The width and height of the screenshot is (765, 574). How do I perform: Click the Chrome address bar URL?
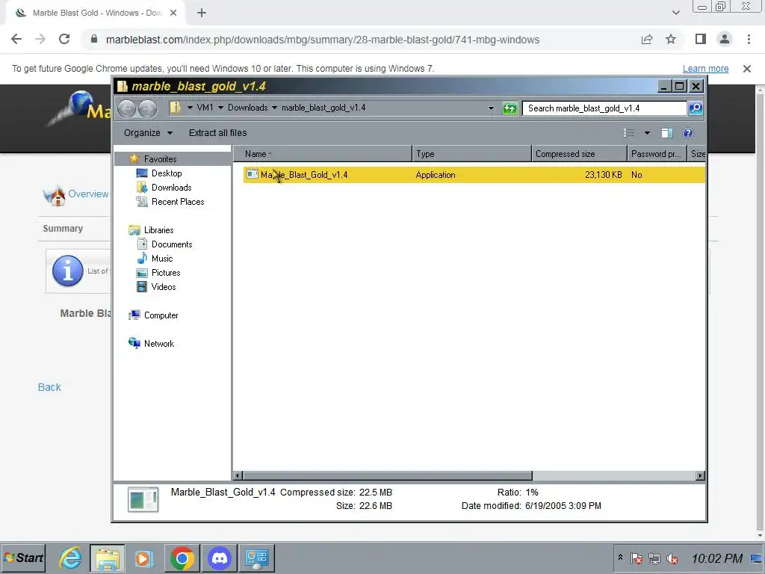click(323, 40)
